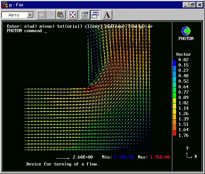205x174 pixels.
Task: Expand the font size dropdown arrow
Action: point(30,15)
